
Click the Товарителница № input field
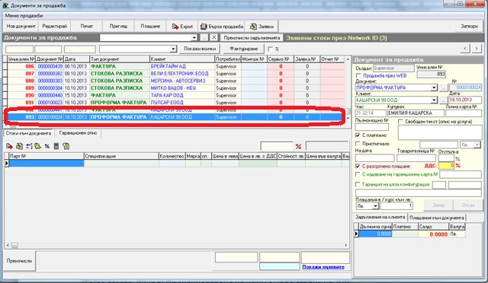click(416, 157)
